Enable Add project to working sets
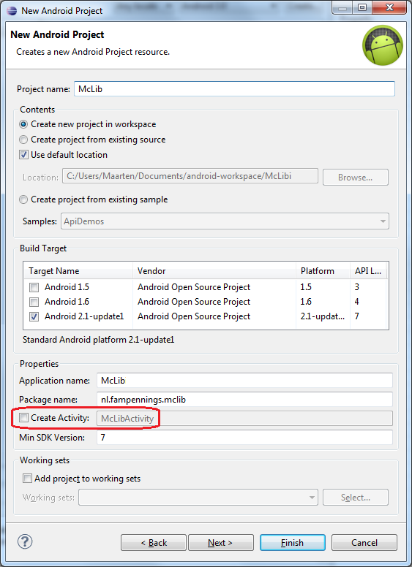The image size is (412, 567). (x=27, y=479)
